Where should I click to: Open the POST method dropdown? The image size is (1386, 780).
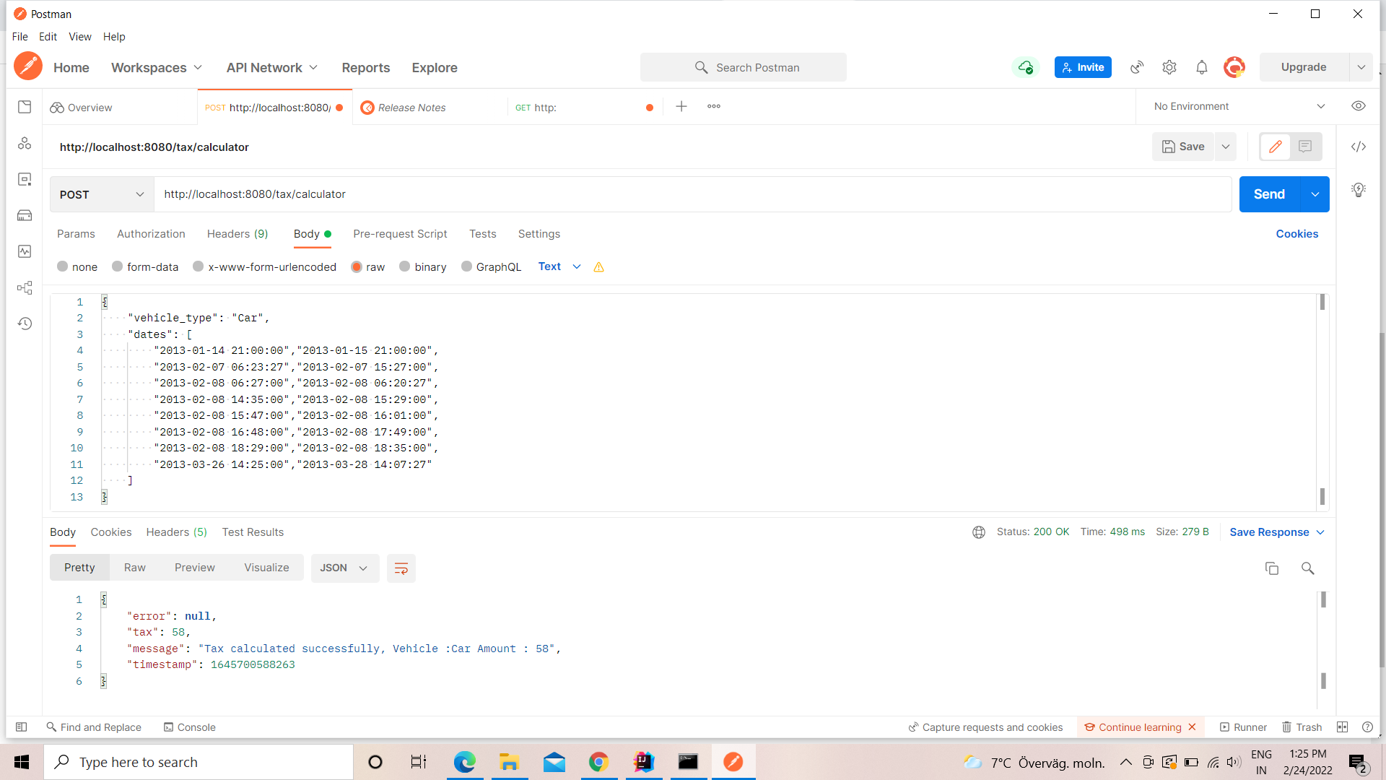pyautogui.click(x=102, y=194)
